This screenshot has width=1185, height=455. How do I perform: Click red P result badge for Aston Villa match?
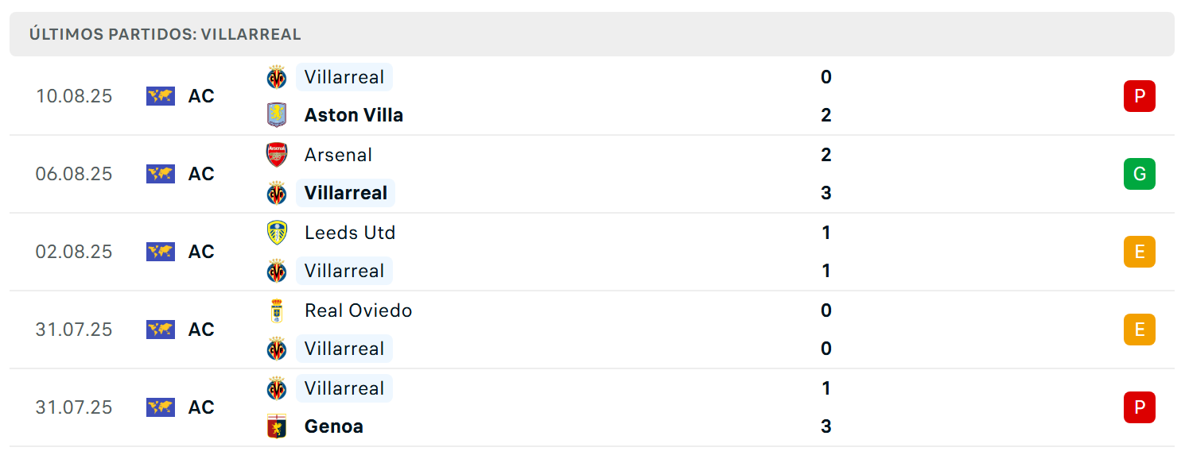(1139, 96)
